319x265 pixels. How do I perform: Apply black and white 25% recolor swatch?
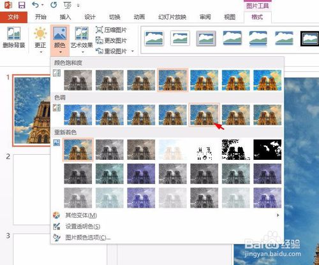pyautogui.click(x=204, y=150)
